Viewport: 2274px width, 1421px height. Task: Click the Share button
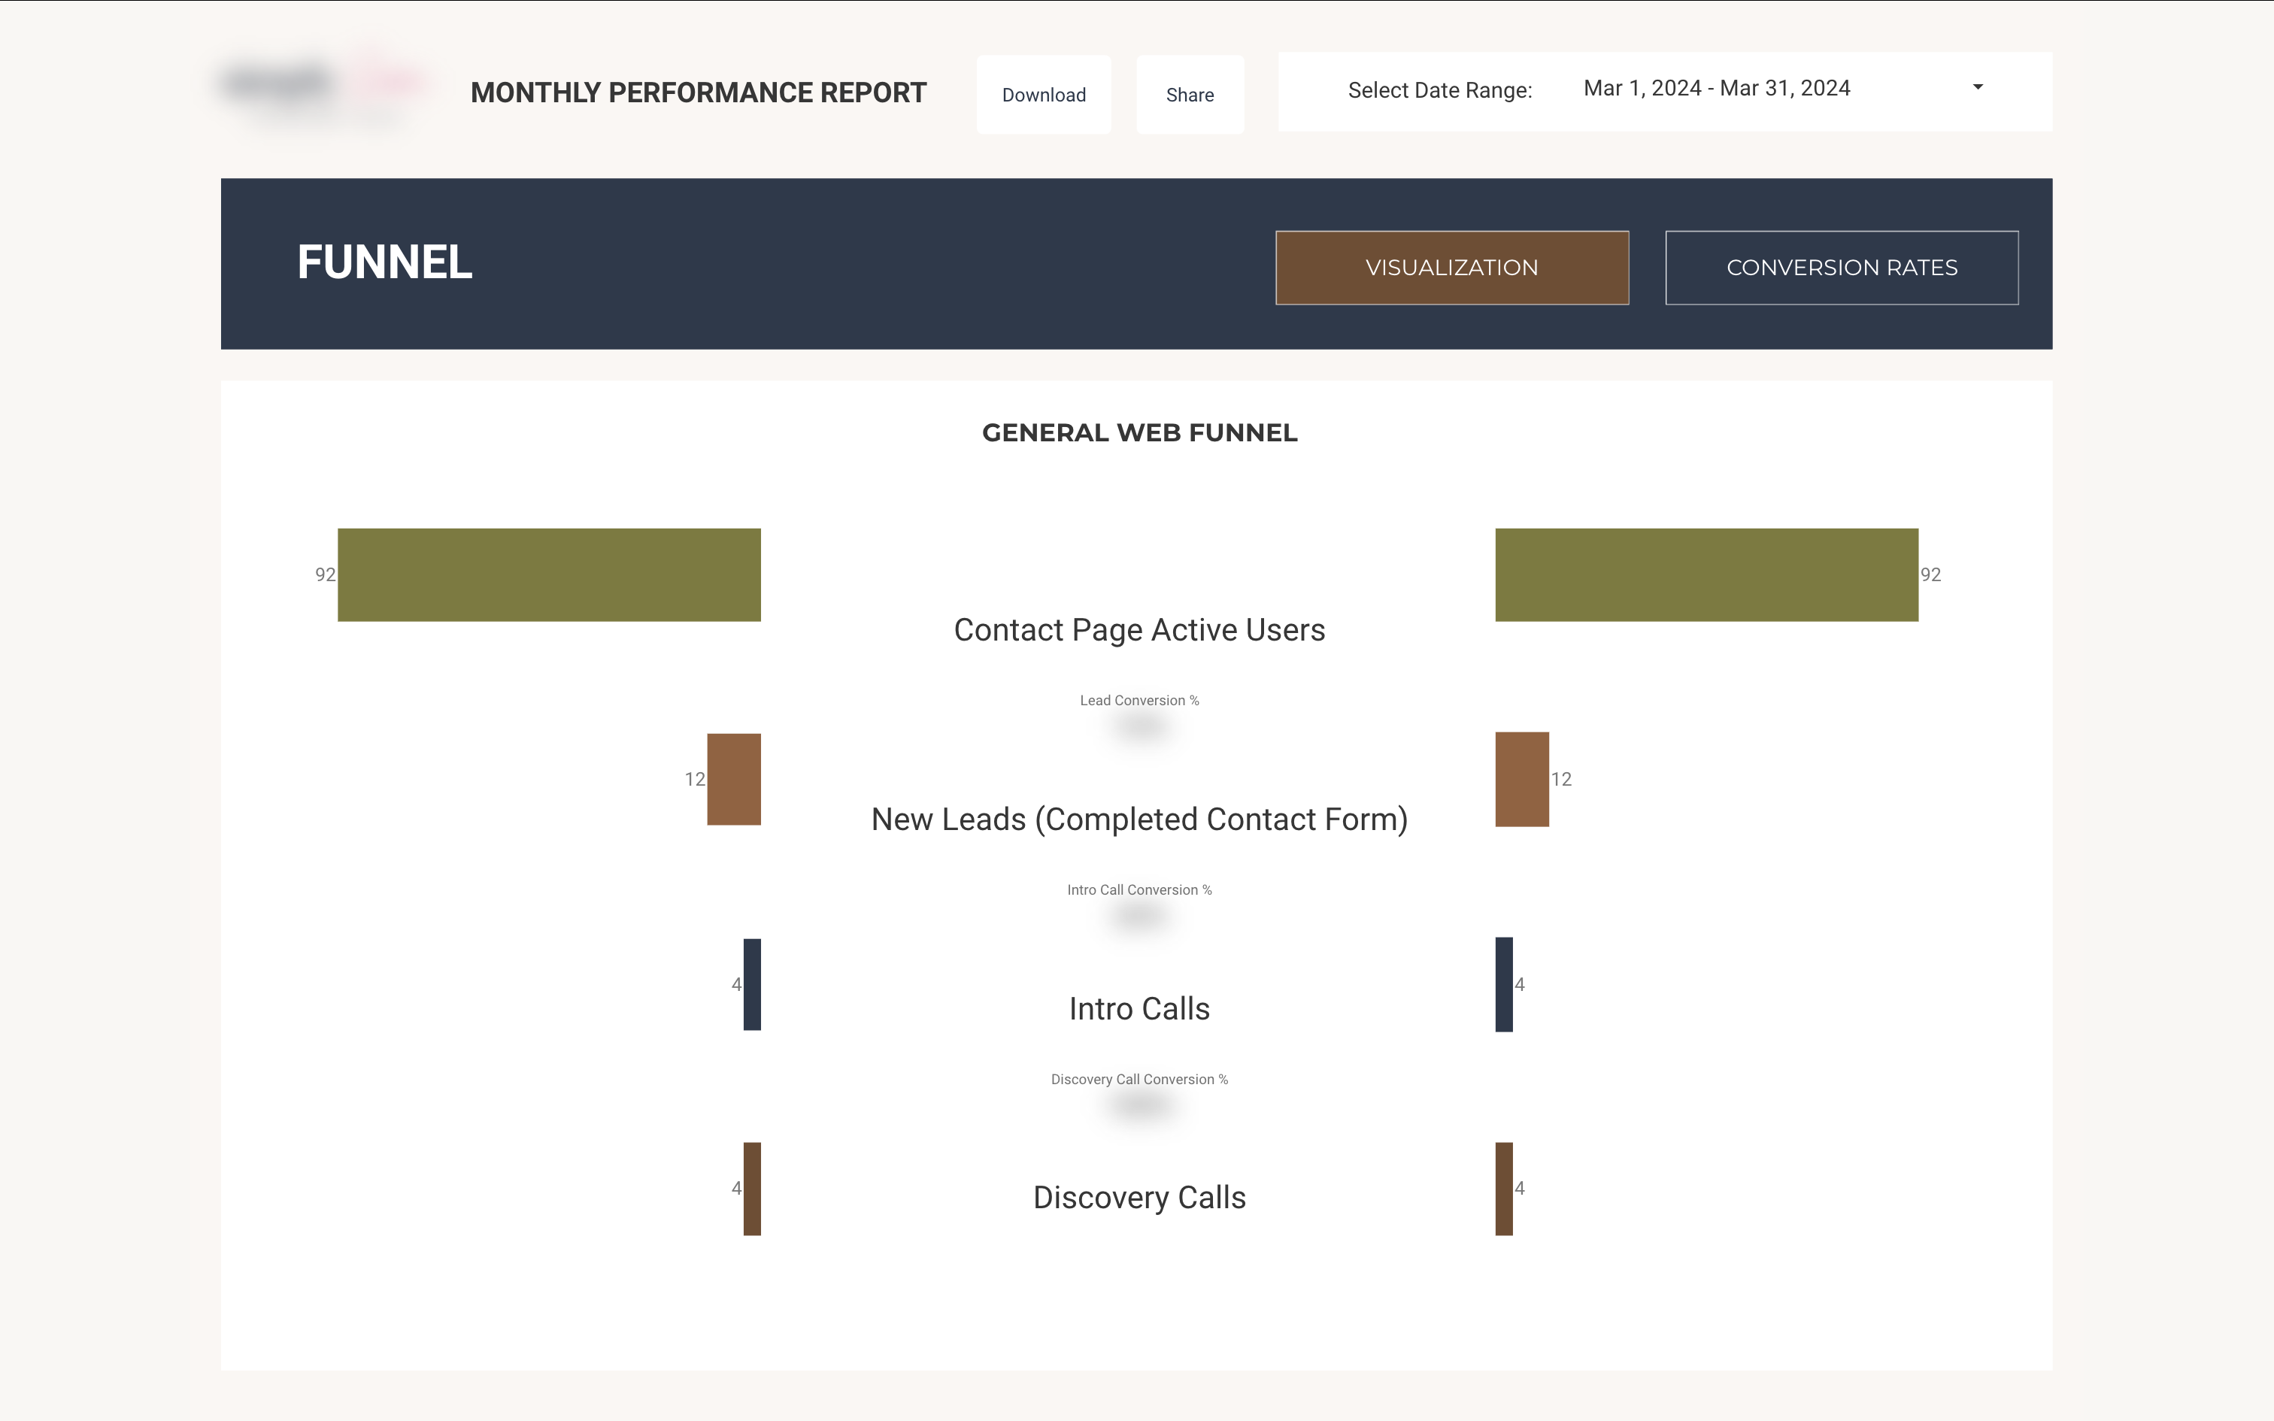click(x=1190, y=94)
